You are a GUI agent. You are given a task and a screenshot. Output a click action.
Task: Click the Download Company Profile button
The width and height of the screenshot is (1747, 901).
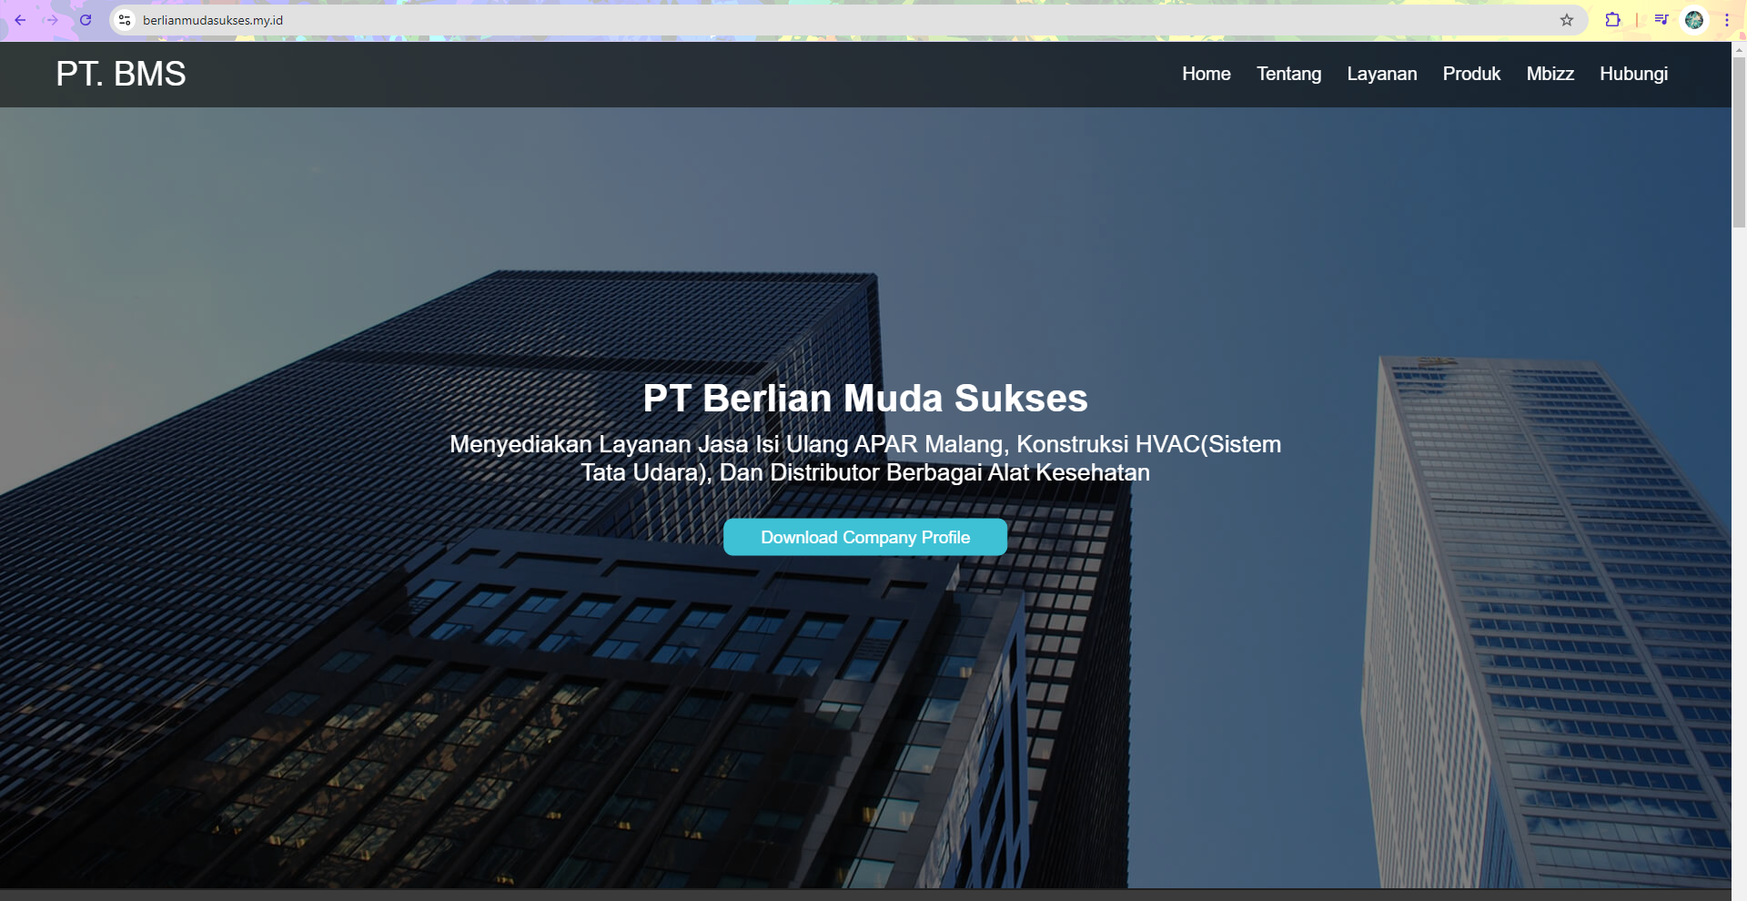click(x=864, y=537)
